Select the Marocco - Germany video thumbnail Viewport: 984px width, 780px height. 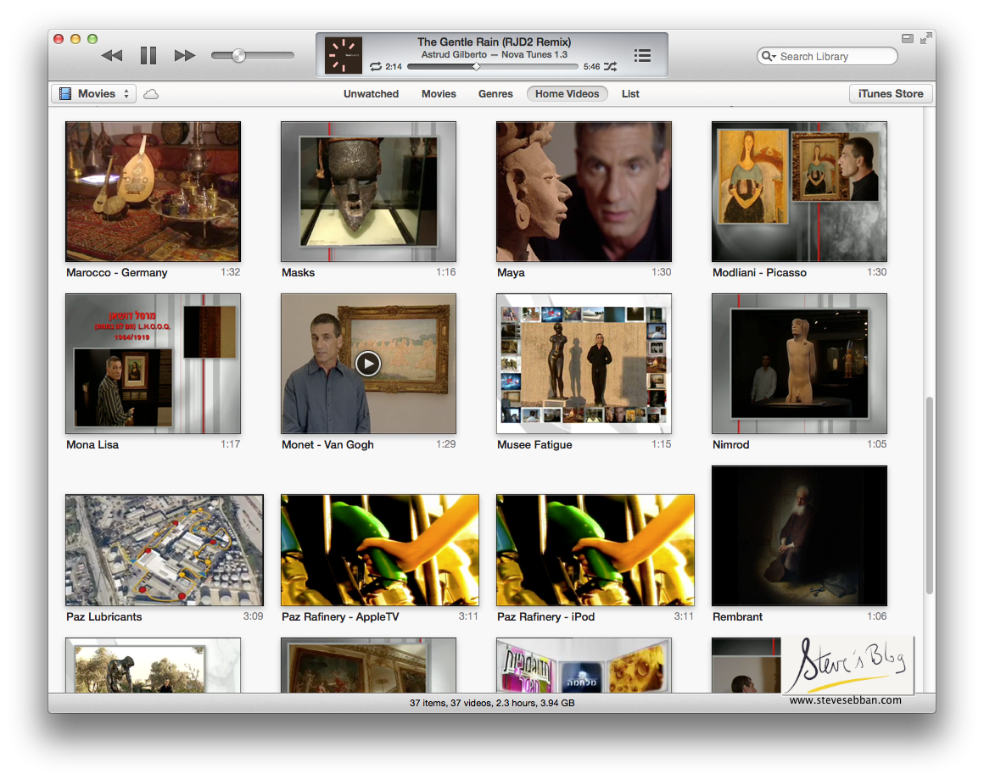154,192
